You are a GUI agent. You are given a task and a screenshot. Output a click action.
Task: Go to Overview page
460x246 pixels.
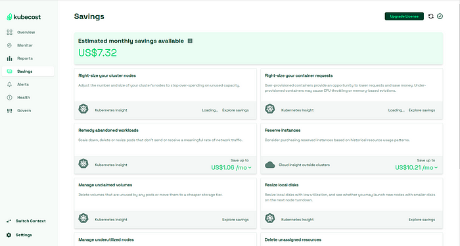pyautogui.click(x=26, y=32)
